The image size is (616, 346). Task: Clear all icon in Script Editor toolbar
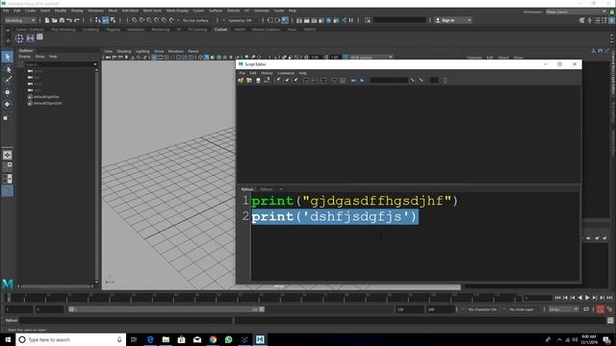click(x=295, y=80)
